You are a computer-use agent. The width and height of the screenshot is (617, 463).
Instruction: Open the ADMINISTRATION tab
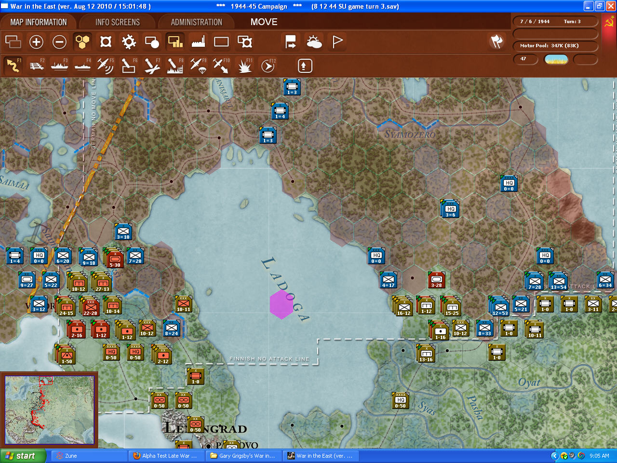click(x=197, y=22)
